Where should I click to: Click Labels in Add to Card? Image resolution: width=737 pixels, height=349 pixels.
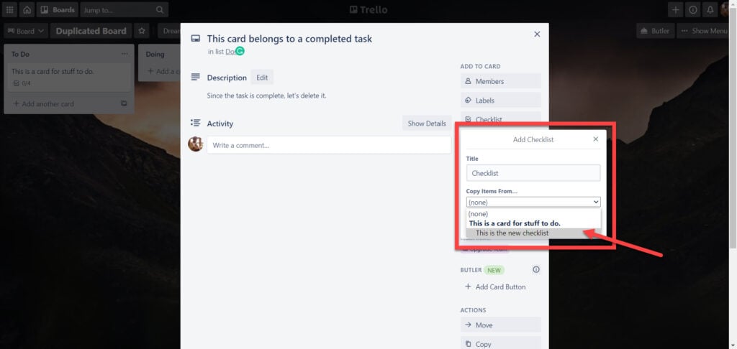501,100
